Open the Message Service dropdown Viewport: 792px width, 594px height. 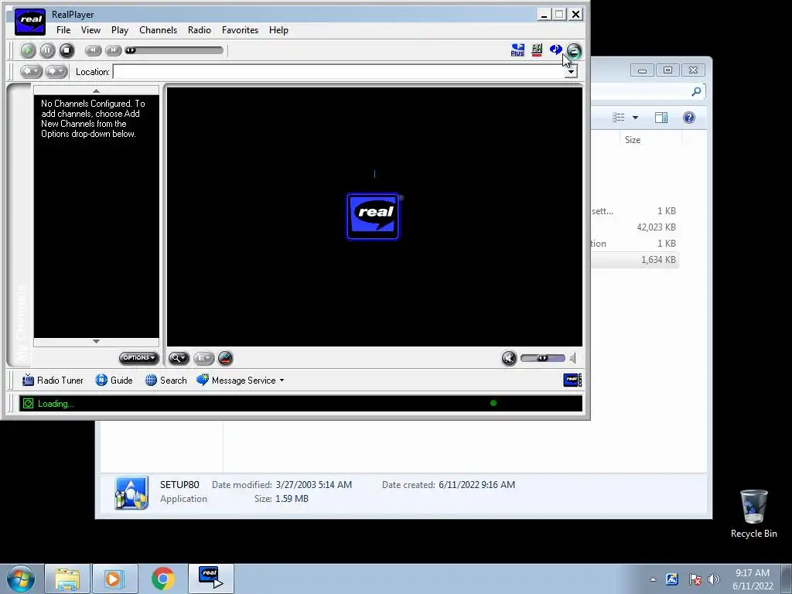(241, 381)
